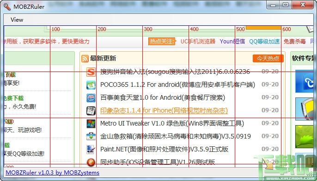Image resolution: width=317 pixels, height=181 pixels.
Task: Click the UC手机浏览器 hot link
Action: [198, 42]
